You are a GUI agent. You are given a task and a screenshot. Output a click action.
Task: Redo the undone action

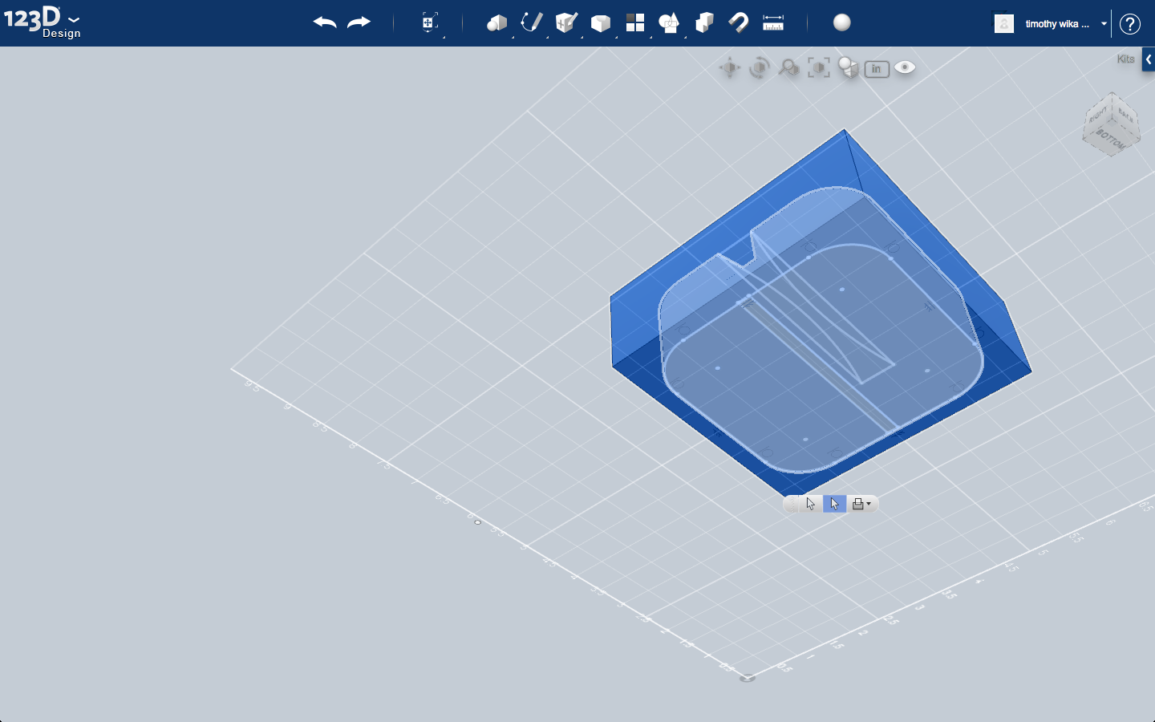359,22
